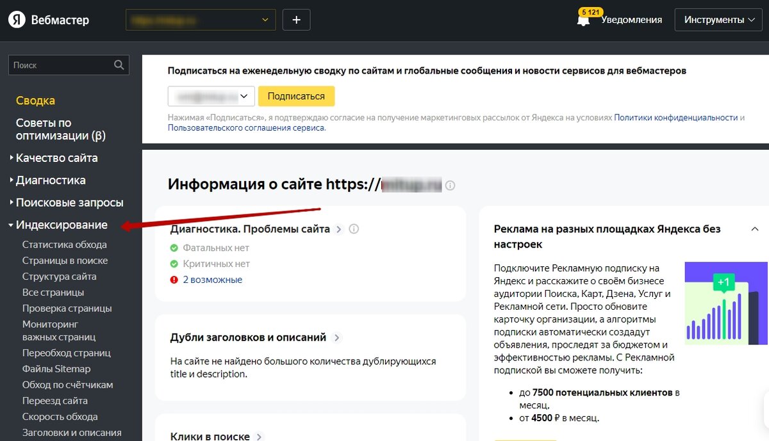Open Страницы в поиске
This screenshot has width=769, height=441.
pyautogui.click(x=65, y=261)
